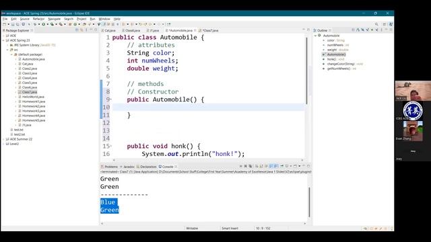Open the Problems tab

pyautogui.click(x=109, y=167)
